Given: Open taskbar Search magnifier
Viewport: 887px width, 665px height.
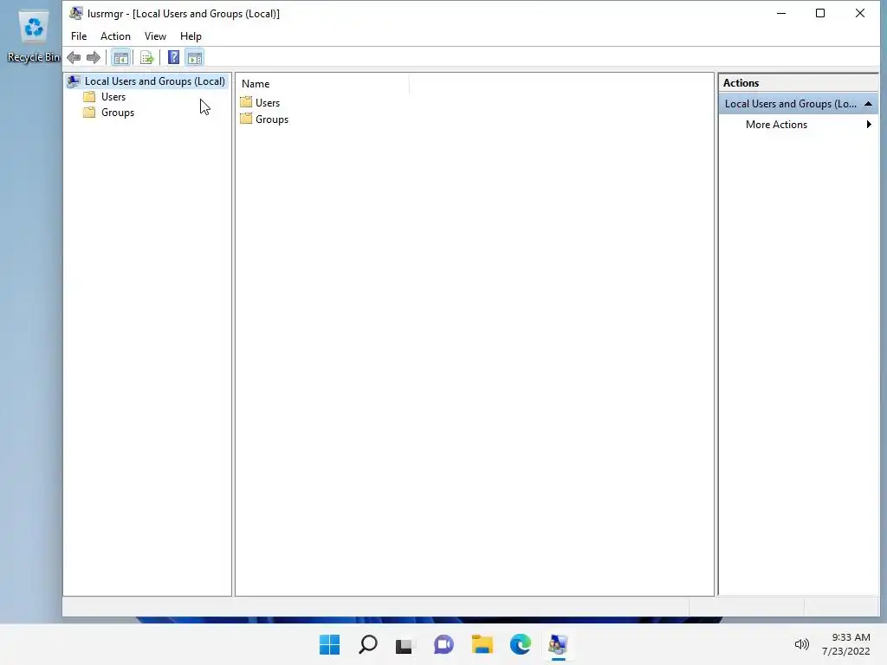Looking at the screenshot, I should coord(367,644).
